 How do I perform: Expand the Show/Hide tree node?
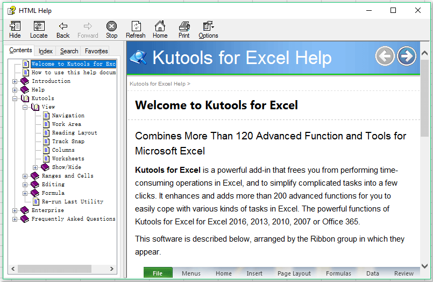click(36, 167)
